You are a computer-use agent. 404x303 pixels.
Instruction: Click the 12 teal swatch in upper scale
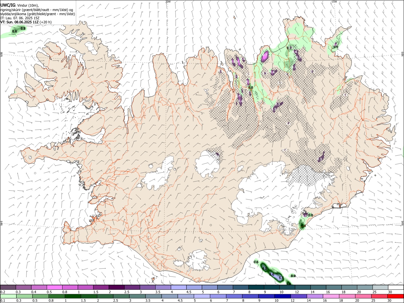point(303,288)
